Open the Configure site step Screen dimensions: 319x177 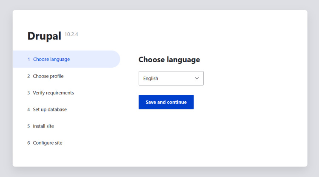(x=48, y=143)
